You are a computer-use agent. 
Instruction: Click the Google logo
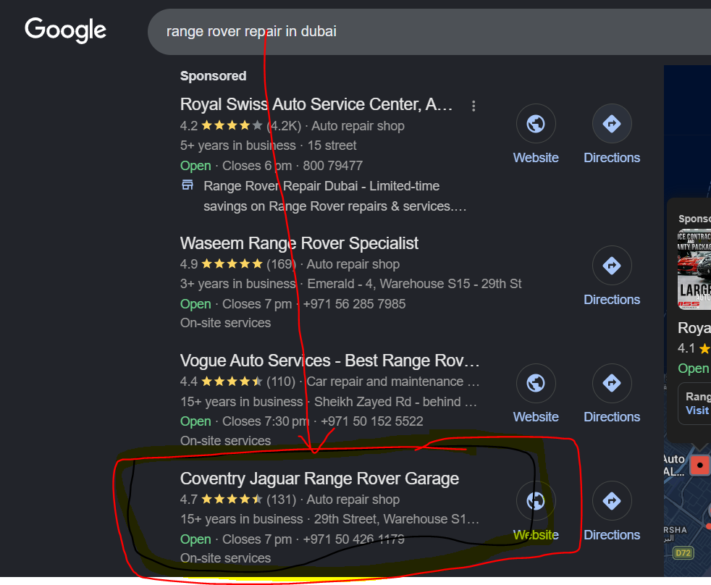[x=65, y=30]
